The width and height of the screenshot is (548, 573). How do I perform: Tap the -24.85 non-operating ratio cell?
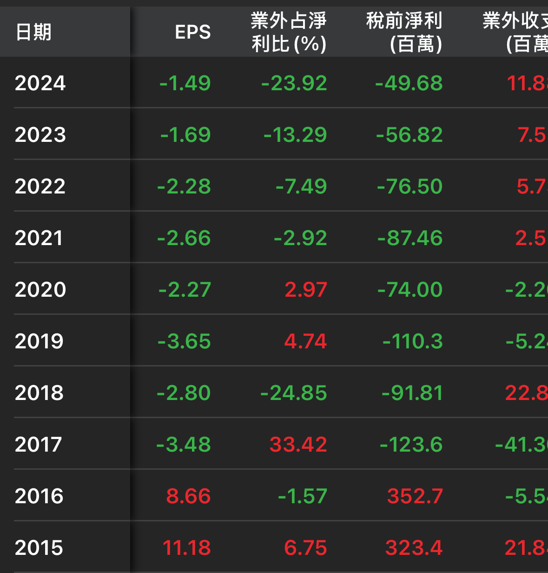(x=294, y=393)
